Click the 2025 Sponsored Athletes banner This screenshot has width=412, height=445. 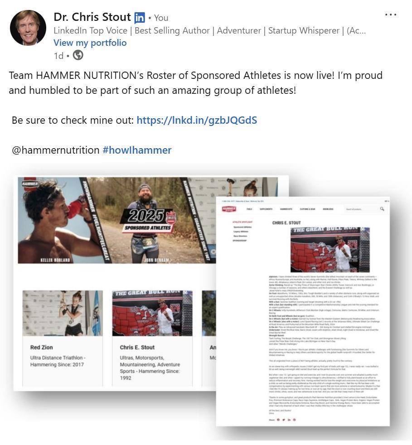(148, 220)
